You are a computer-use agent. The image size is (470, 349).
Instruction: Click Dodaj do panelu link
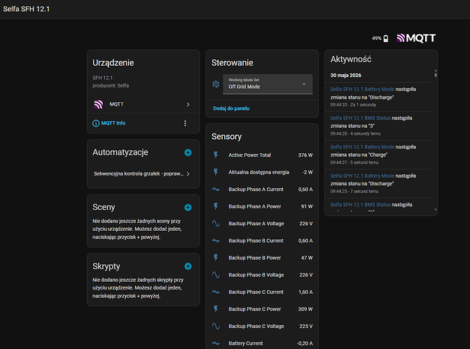coord(231,108)
